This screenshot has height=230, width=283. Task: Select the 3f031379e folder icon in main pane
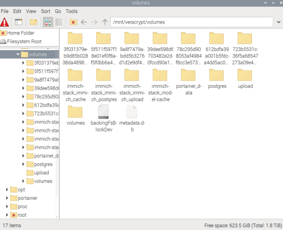(x=75, y=38)
